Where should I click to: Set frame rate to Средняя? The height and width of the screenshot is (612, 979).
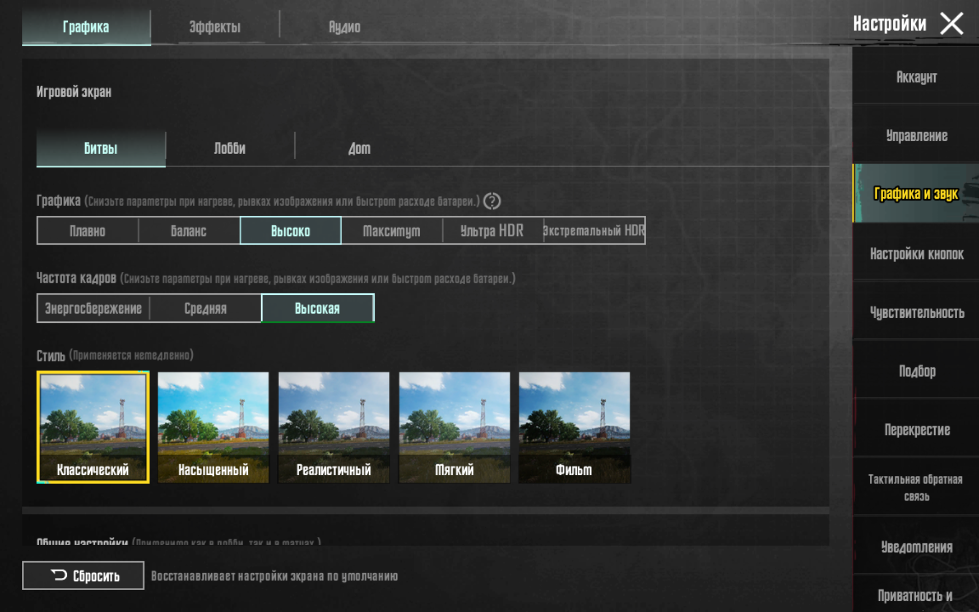205,309
